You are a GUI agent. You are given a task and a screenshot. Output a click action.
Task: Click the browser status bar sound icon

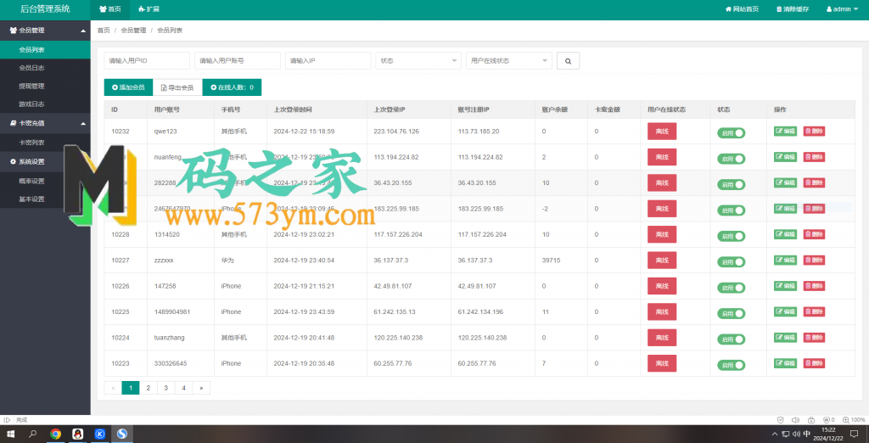click(x=795, y=420)
